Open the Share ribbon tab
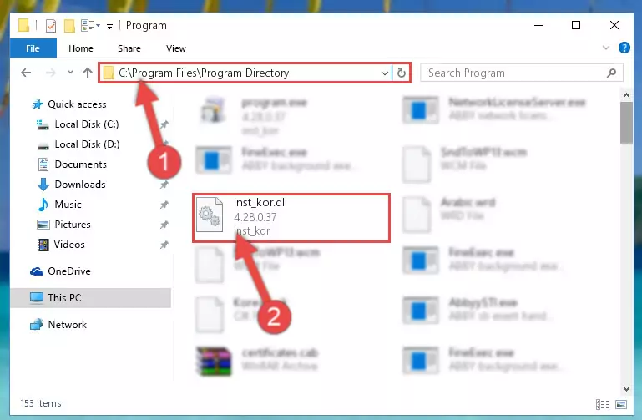Screen dimensions: 642x420 pos(129,48)
